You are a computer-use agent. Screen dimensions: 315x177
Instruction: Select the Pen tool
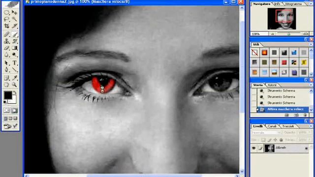[x=6, y=70]
